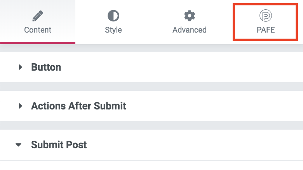
Task: Click the gray divider above Button section
Action: point(151,49)
